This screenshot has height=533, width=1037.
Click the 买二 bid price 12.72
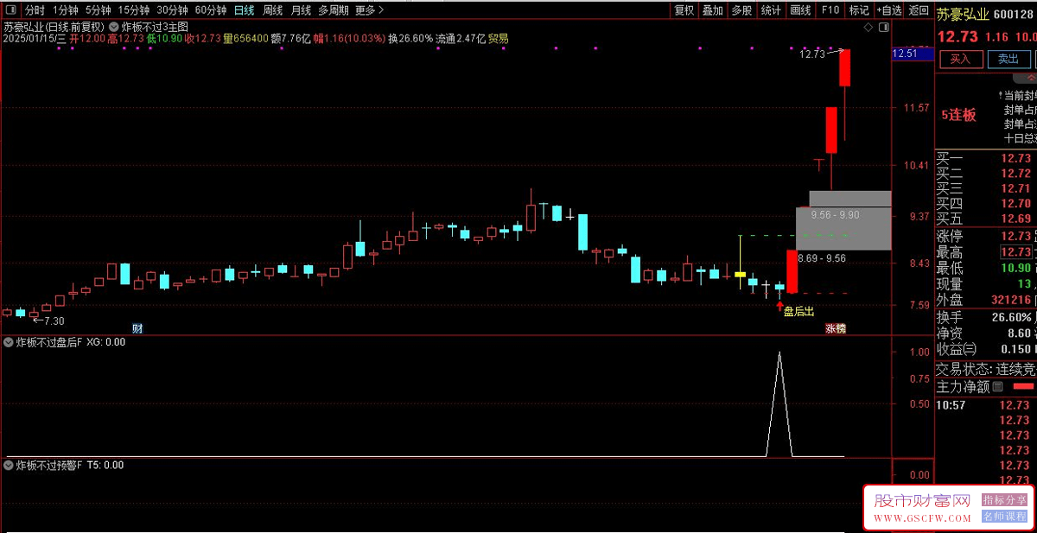1015,174
